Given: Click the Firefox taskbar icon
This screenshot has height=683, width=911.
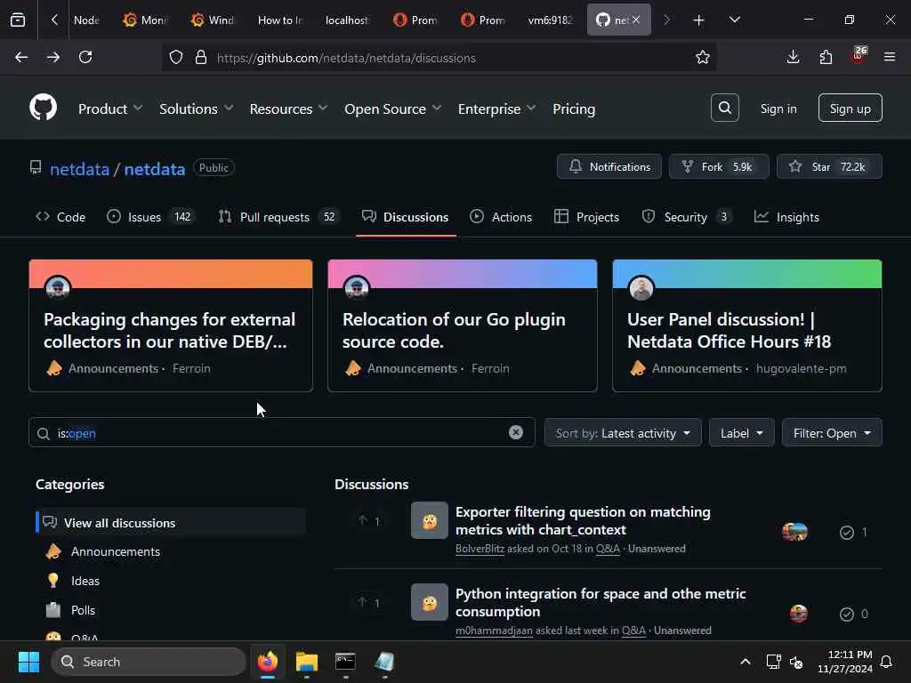Looking at the screenshot, I should click(268, 662).
